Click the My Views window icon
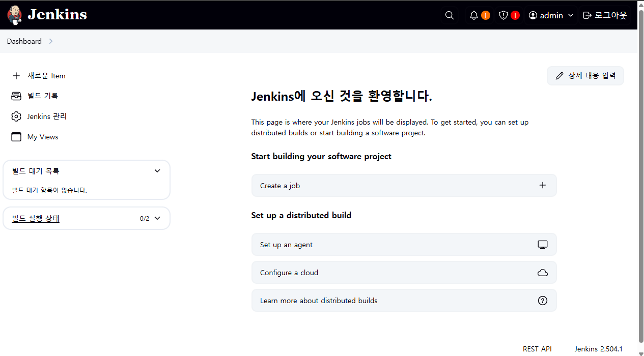This screenshot has width=644, height=356. tap(16, 137)
